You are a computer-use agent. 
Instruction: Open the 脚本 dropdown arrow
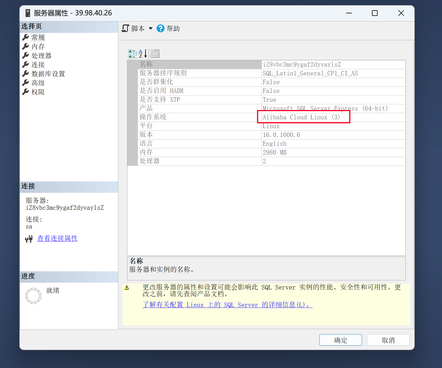151,28
